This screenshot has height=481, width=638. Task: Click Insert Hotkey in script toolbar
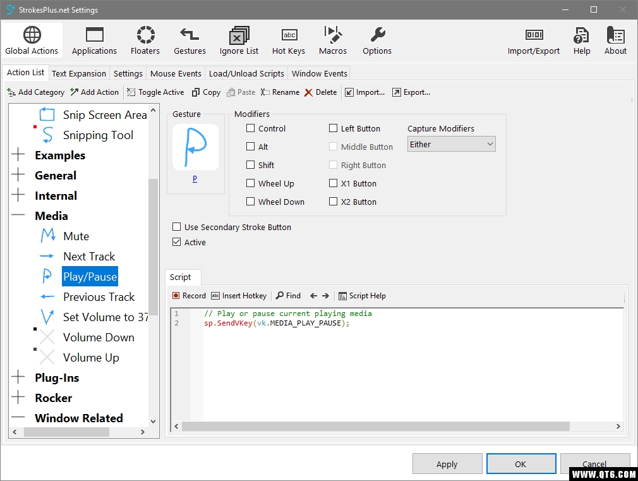(x=239, y=296)
